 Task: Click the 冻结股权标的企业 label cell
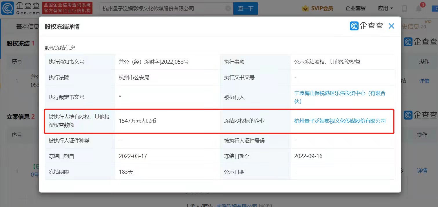pyautogui.click(x=255, y=121)
